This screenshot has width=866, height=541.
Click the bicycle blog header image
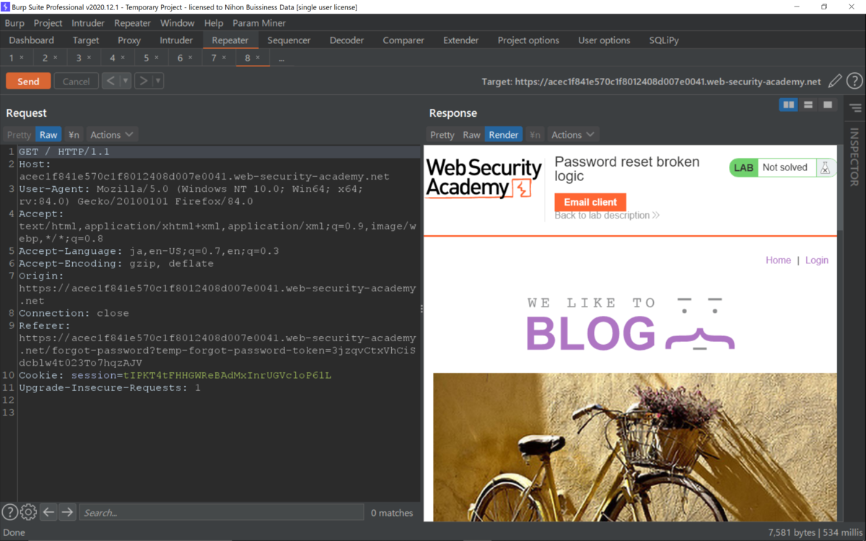(x=634, y=447)
